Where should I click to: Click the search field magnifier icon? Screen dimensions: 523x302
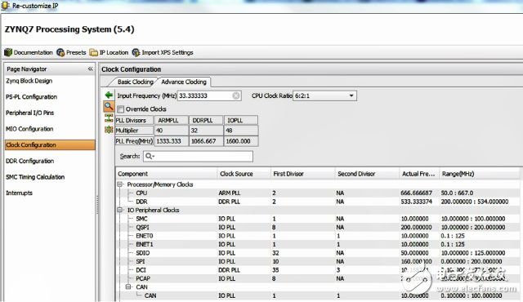click(x=150, y=156)
